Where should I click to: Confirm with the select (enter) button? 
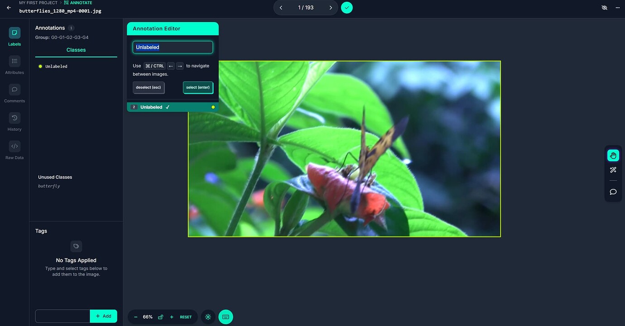(x=198, y=87)
